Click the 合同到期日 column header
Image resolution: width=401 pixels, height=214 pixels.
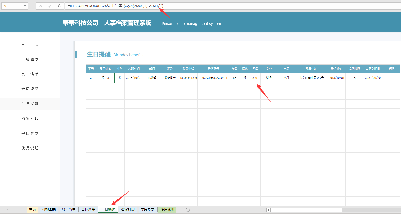coord(373,69)
